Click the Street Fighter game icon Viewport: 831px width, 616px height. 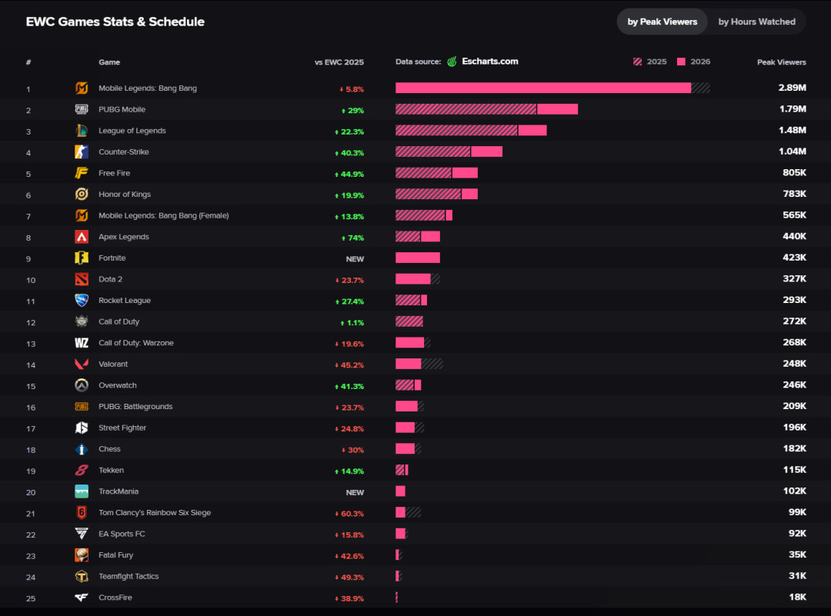(x=82, y=428)
